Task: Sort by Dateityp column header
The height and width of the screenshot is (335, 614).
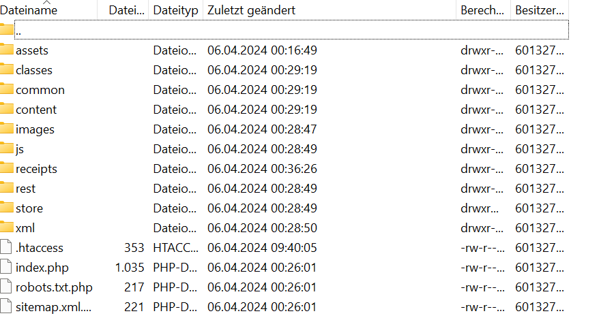Action: point(175,10)
